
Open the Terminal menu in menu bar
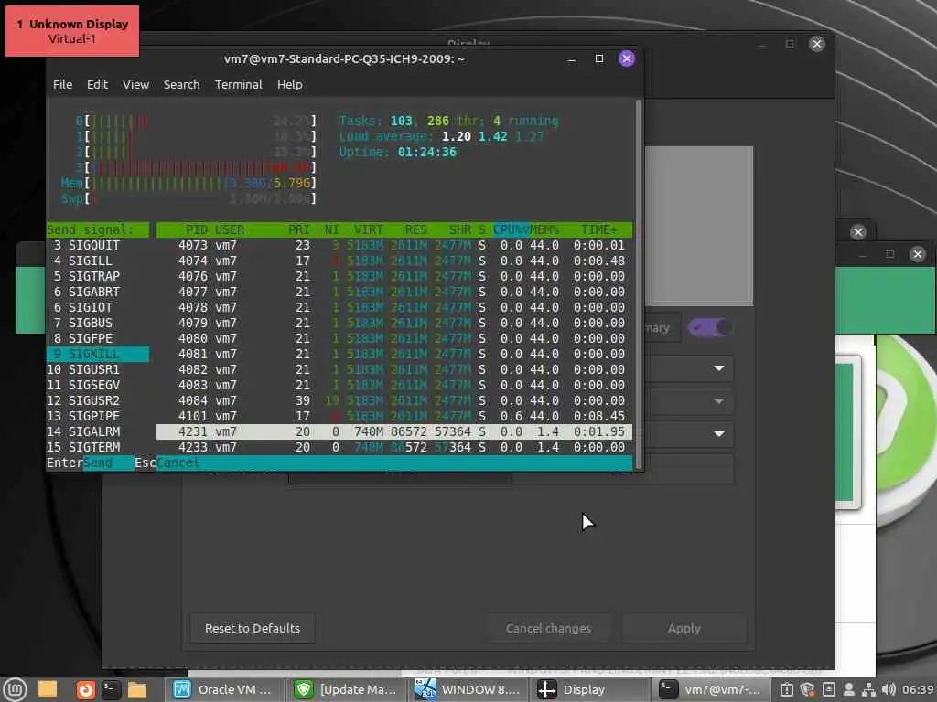click(x=239, y=85)
